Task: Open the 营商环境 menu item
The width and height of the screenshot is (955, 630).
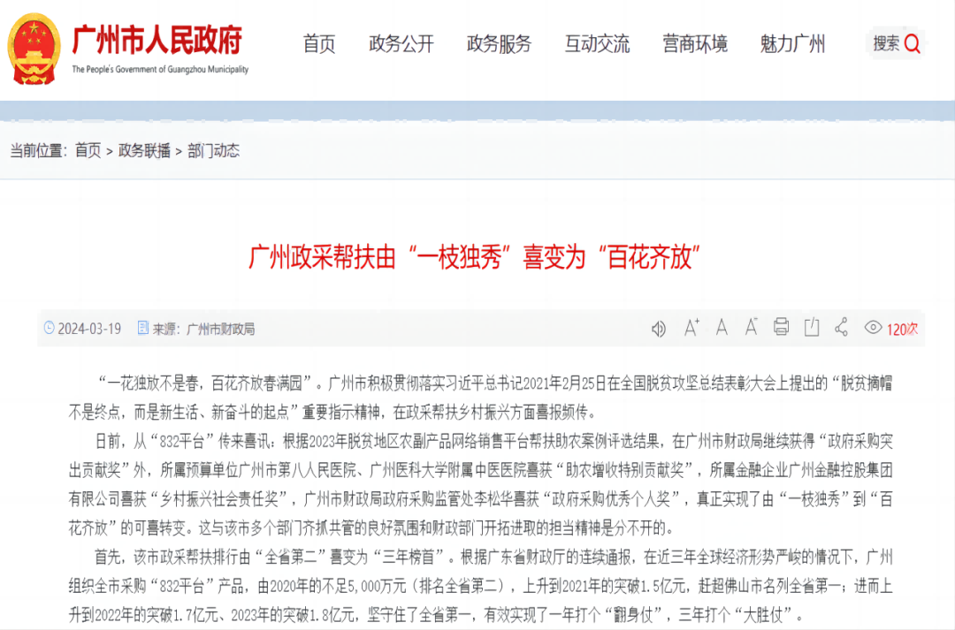Action: coord(695,43)
